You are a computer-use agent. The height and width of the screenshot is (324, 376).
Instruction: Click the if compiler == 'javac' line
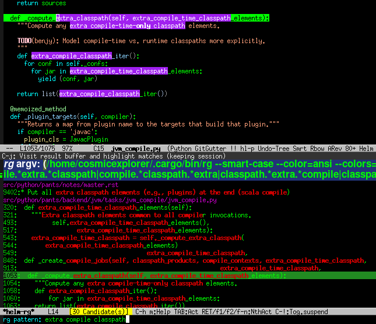[x=57, y=132]
